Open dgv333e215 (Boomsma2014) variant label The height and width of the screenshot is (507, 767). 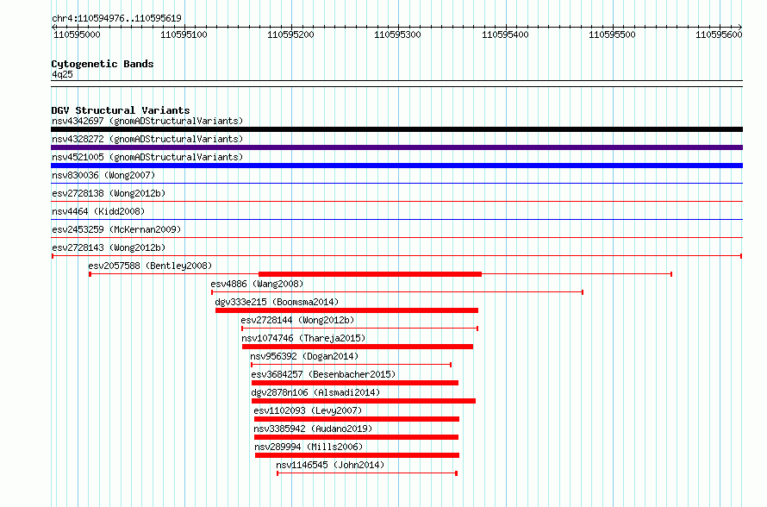(x=277, y=302)
